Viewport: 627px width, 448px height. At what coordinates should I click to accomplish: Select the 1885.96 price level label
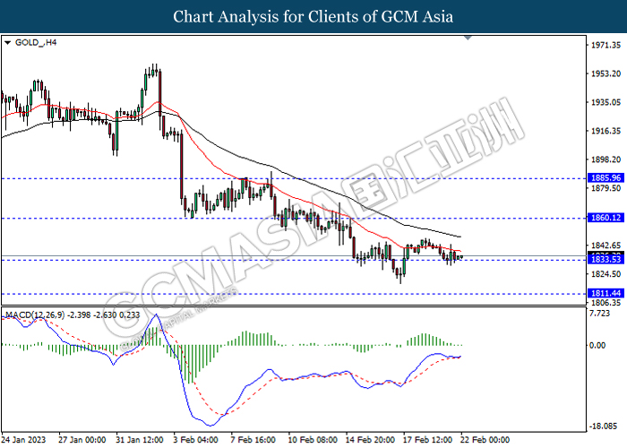pos(606,178)
